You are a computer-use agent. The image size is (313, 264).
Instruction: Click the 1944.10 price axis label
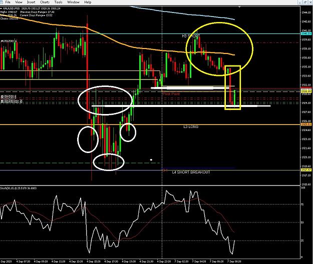click(x=306, y=12)
